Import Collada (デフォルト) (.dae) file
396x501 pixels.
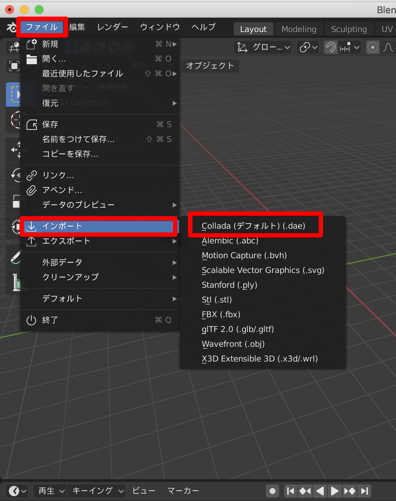pos(263,226)
